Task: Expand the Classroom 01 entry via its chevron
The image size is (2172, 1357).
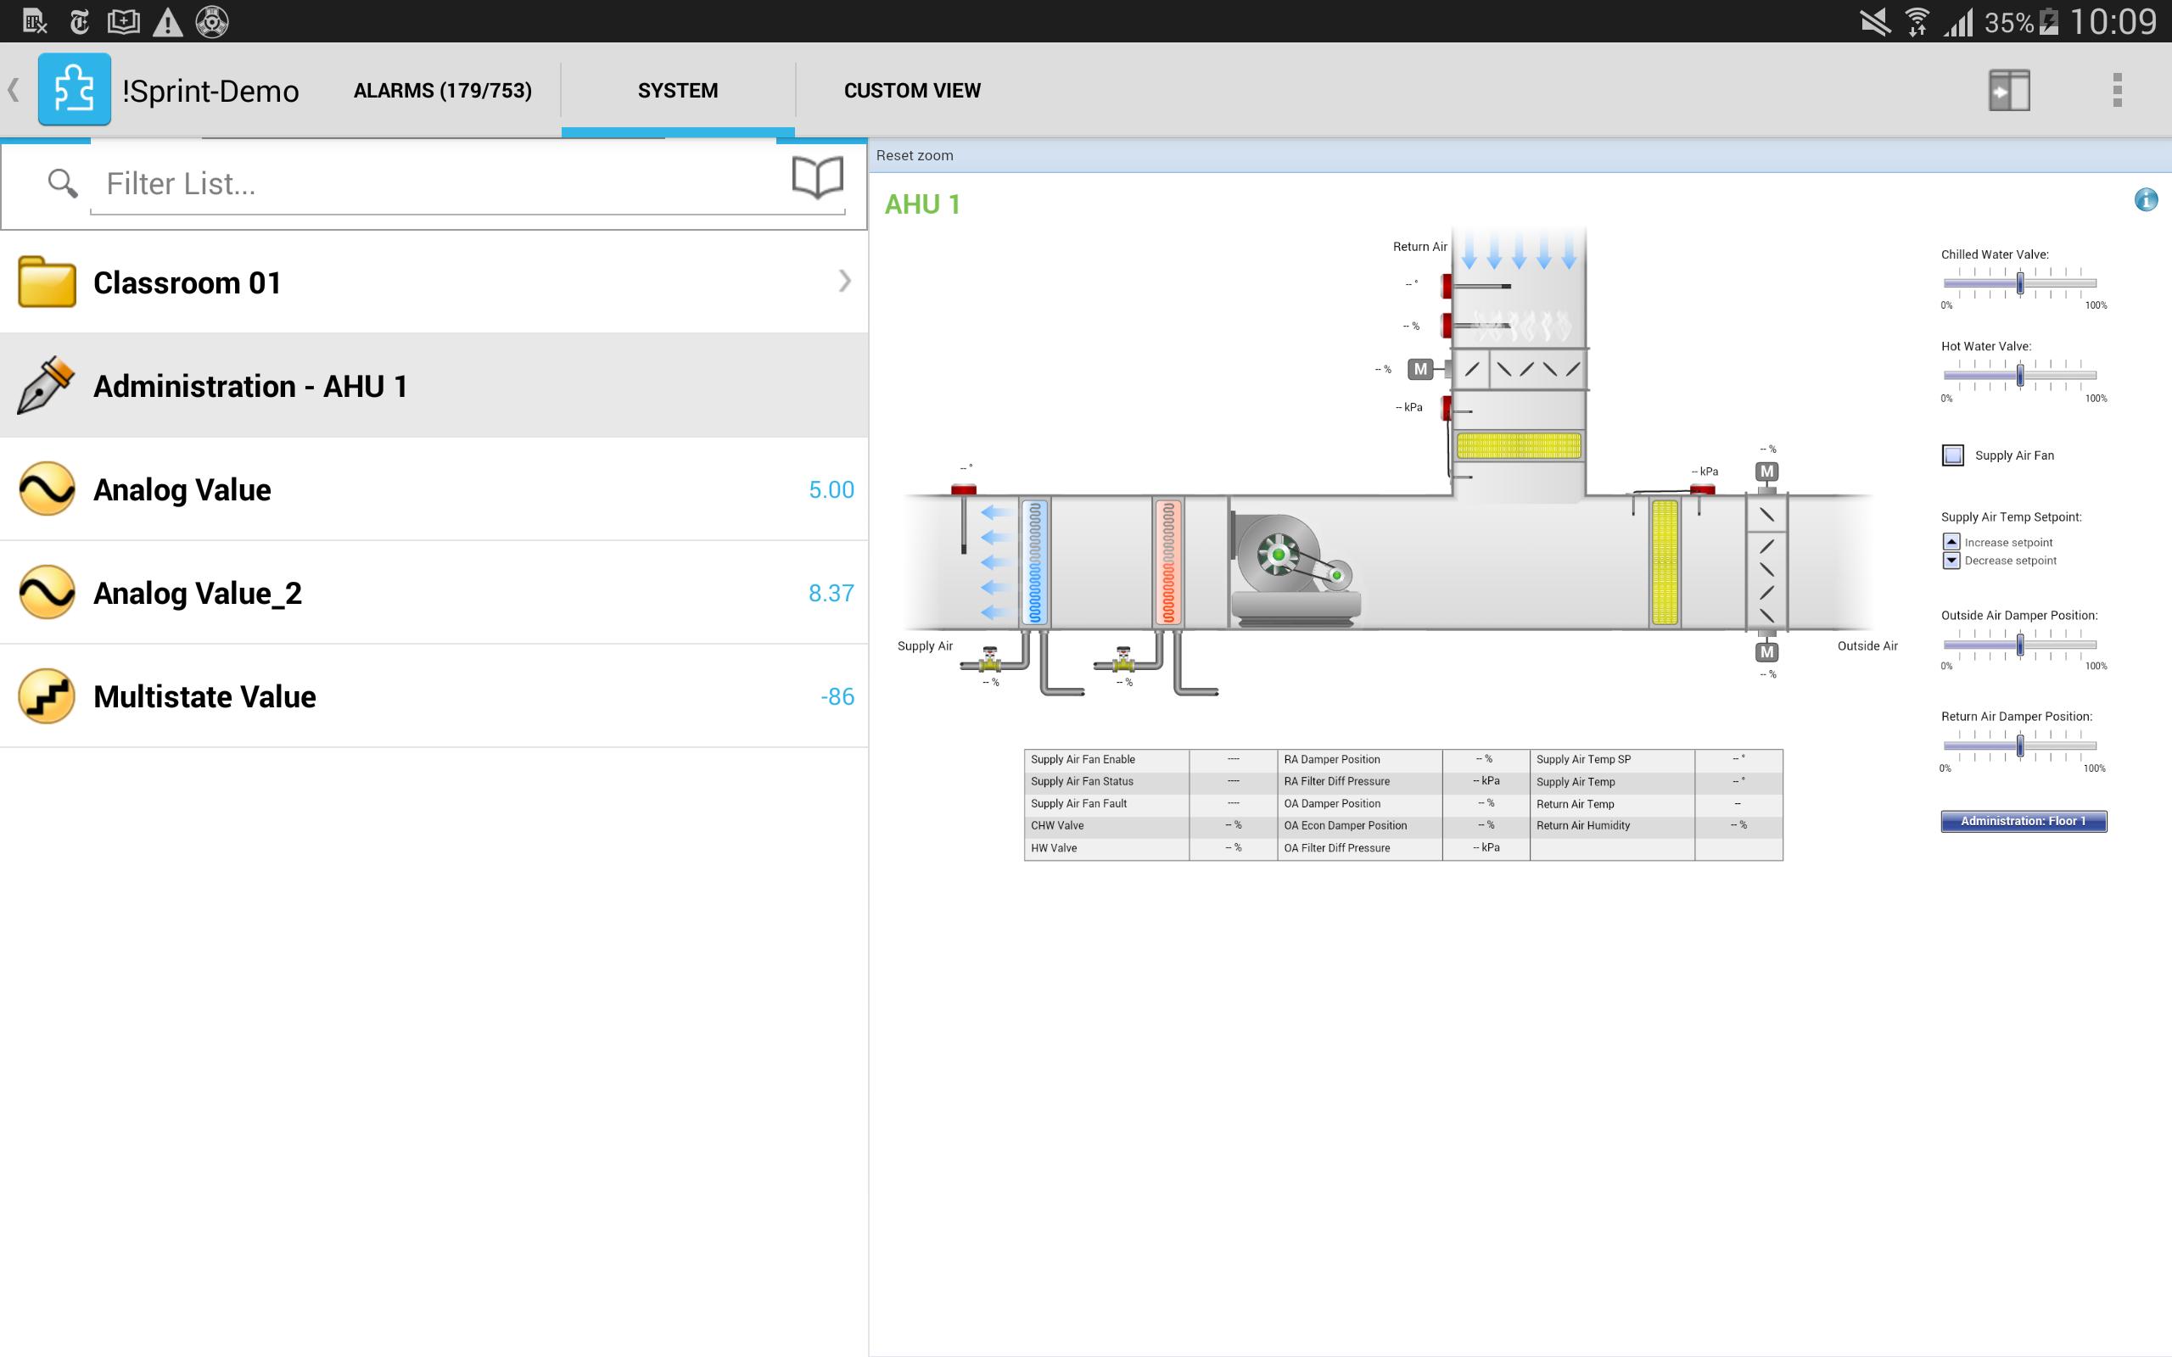Action: pyautogui.click(x=844, y=282)
